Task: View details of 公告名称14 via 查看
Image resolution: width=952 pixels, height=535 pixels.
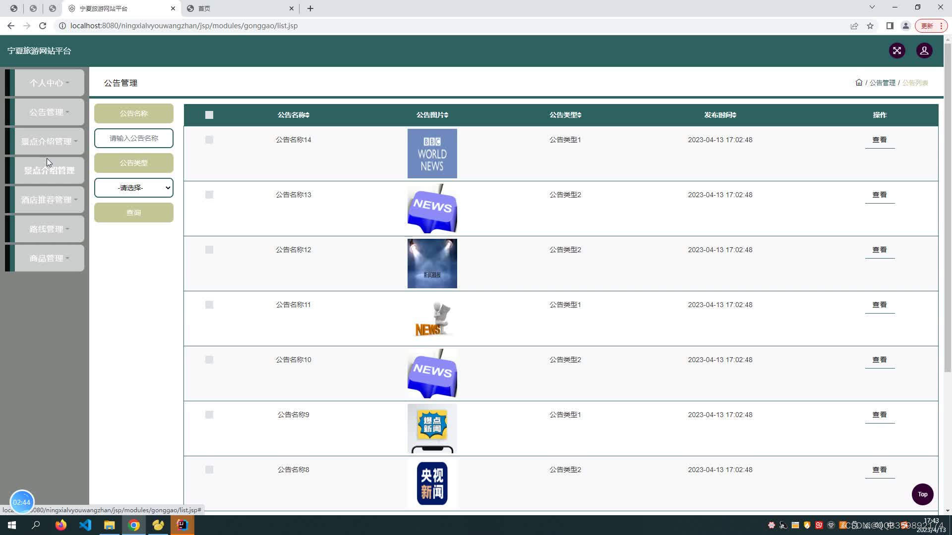Action: [x=880, y=140]
